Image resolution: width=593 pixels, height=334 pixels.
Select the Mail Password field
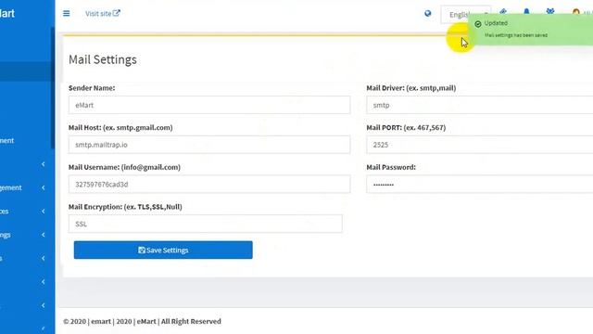tap(480, 184)
